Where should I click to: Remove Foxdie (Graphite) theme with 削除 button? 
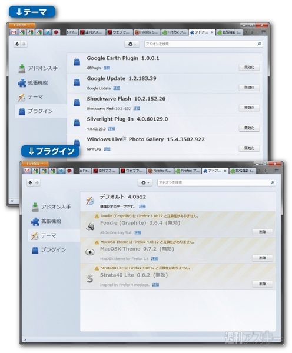tap(262, 232)
